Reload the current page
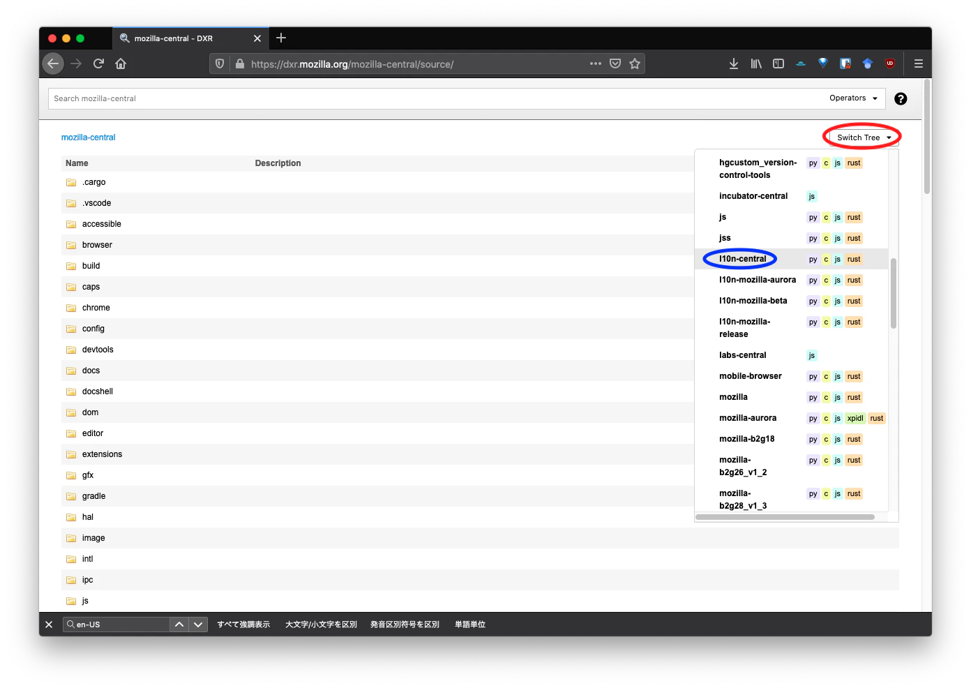 click(x=98, y=63)
